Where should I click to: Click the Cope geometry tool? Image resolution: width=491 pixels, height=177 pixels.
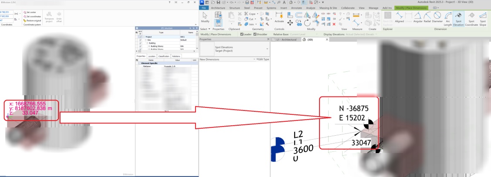click(249, 14)
